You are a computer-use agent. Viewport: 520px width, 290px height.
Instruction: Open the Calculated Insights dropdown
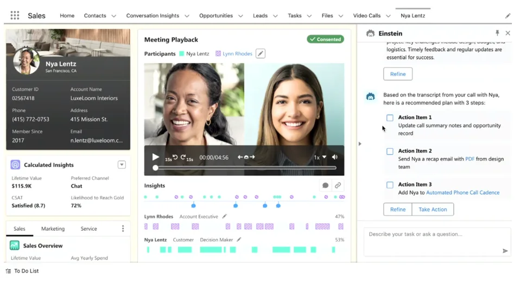[122, 165]
